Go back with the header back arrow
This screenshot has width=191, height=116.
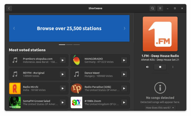[x=9, y=8]
